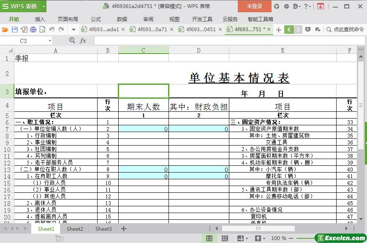Click the hexagon plus icon in title bar

pyautogui.click(x=286, y=6)
